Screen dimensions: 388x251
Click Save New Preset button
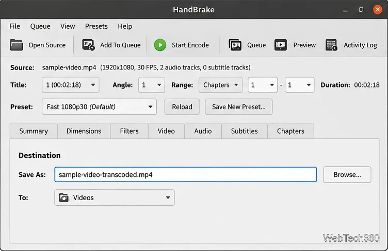click(238, 107)
